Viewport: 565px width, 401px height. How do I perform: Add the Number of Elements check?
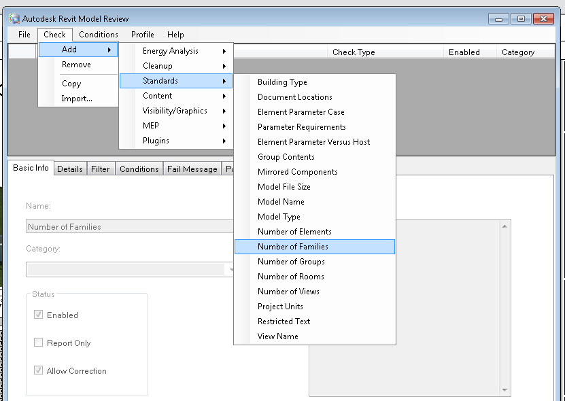coord(315,232)
